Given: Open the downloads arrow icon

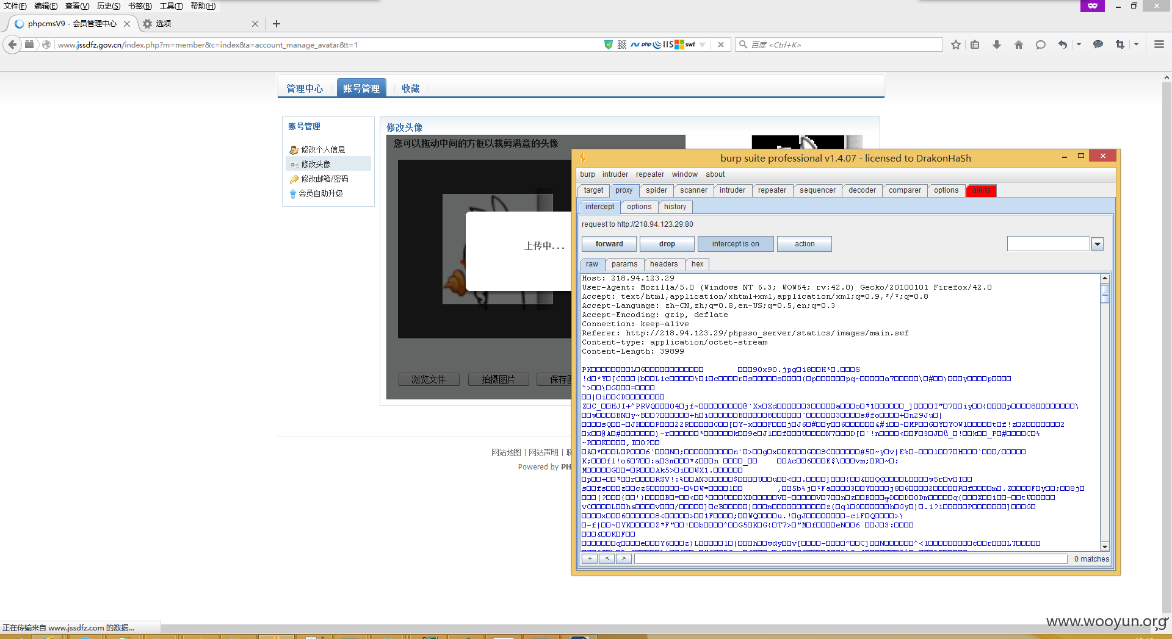Looking at the screenshot, I should tap(997, 45).
